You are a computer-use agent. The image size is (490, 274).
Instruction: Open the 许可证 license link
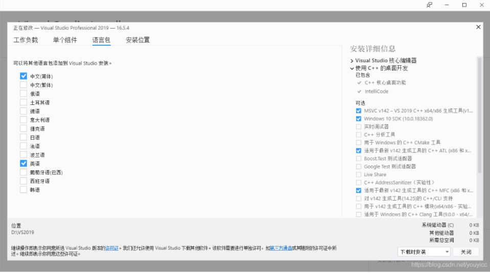[x=112, y=248]
